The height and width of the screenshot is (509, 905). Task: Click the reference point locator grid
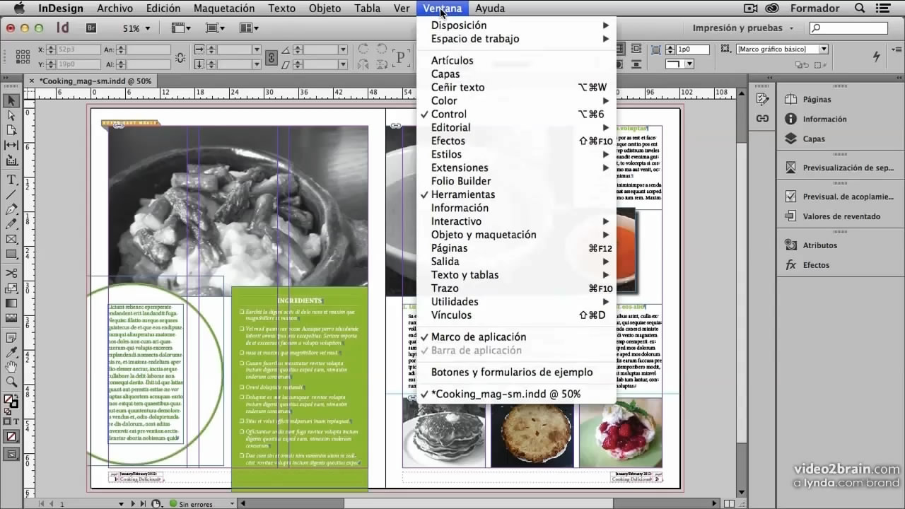(23, 57)
